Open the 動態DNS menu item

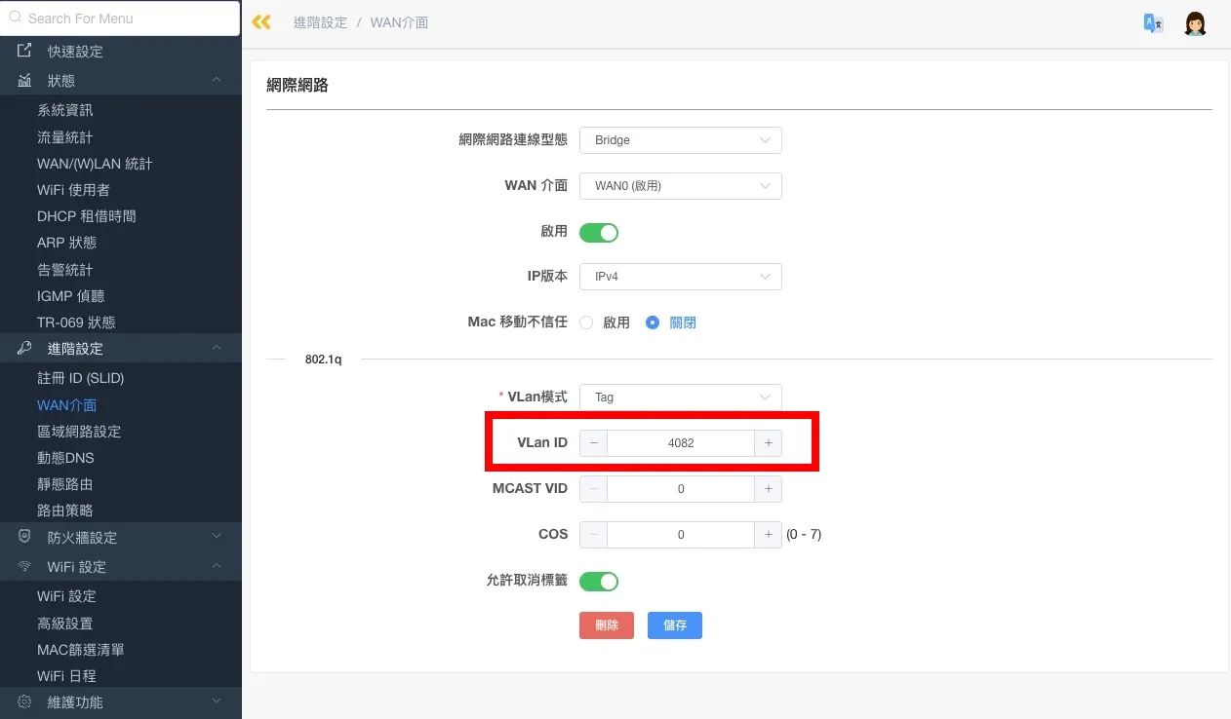coord(65,457)
